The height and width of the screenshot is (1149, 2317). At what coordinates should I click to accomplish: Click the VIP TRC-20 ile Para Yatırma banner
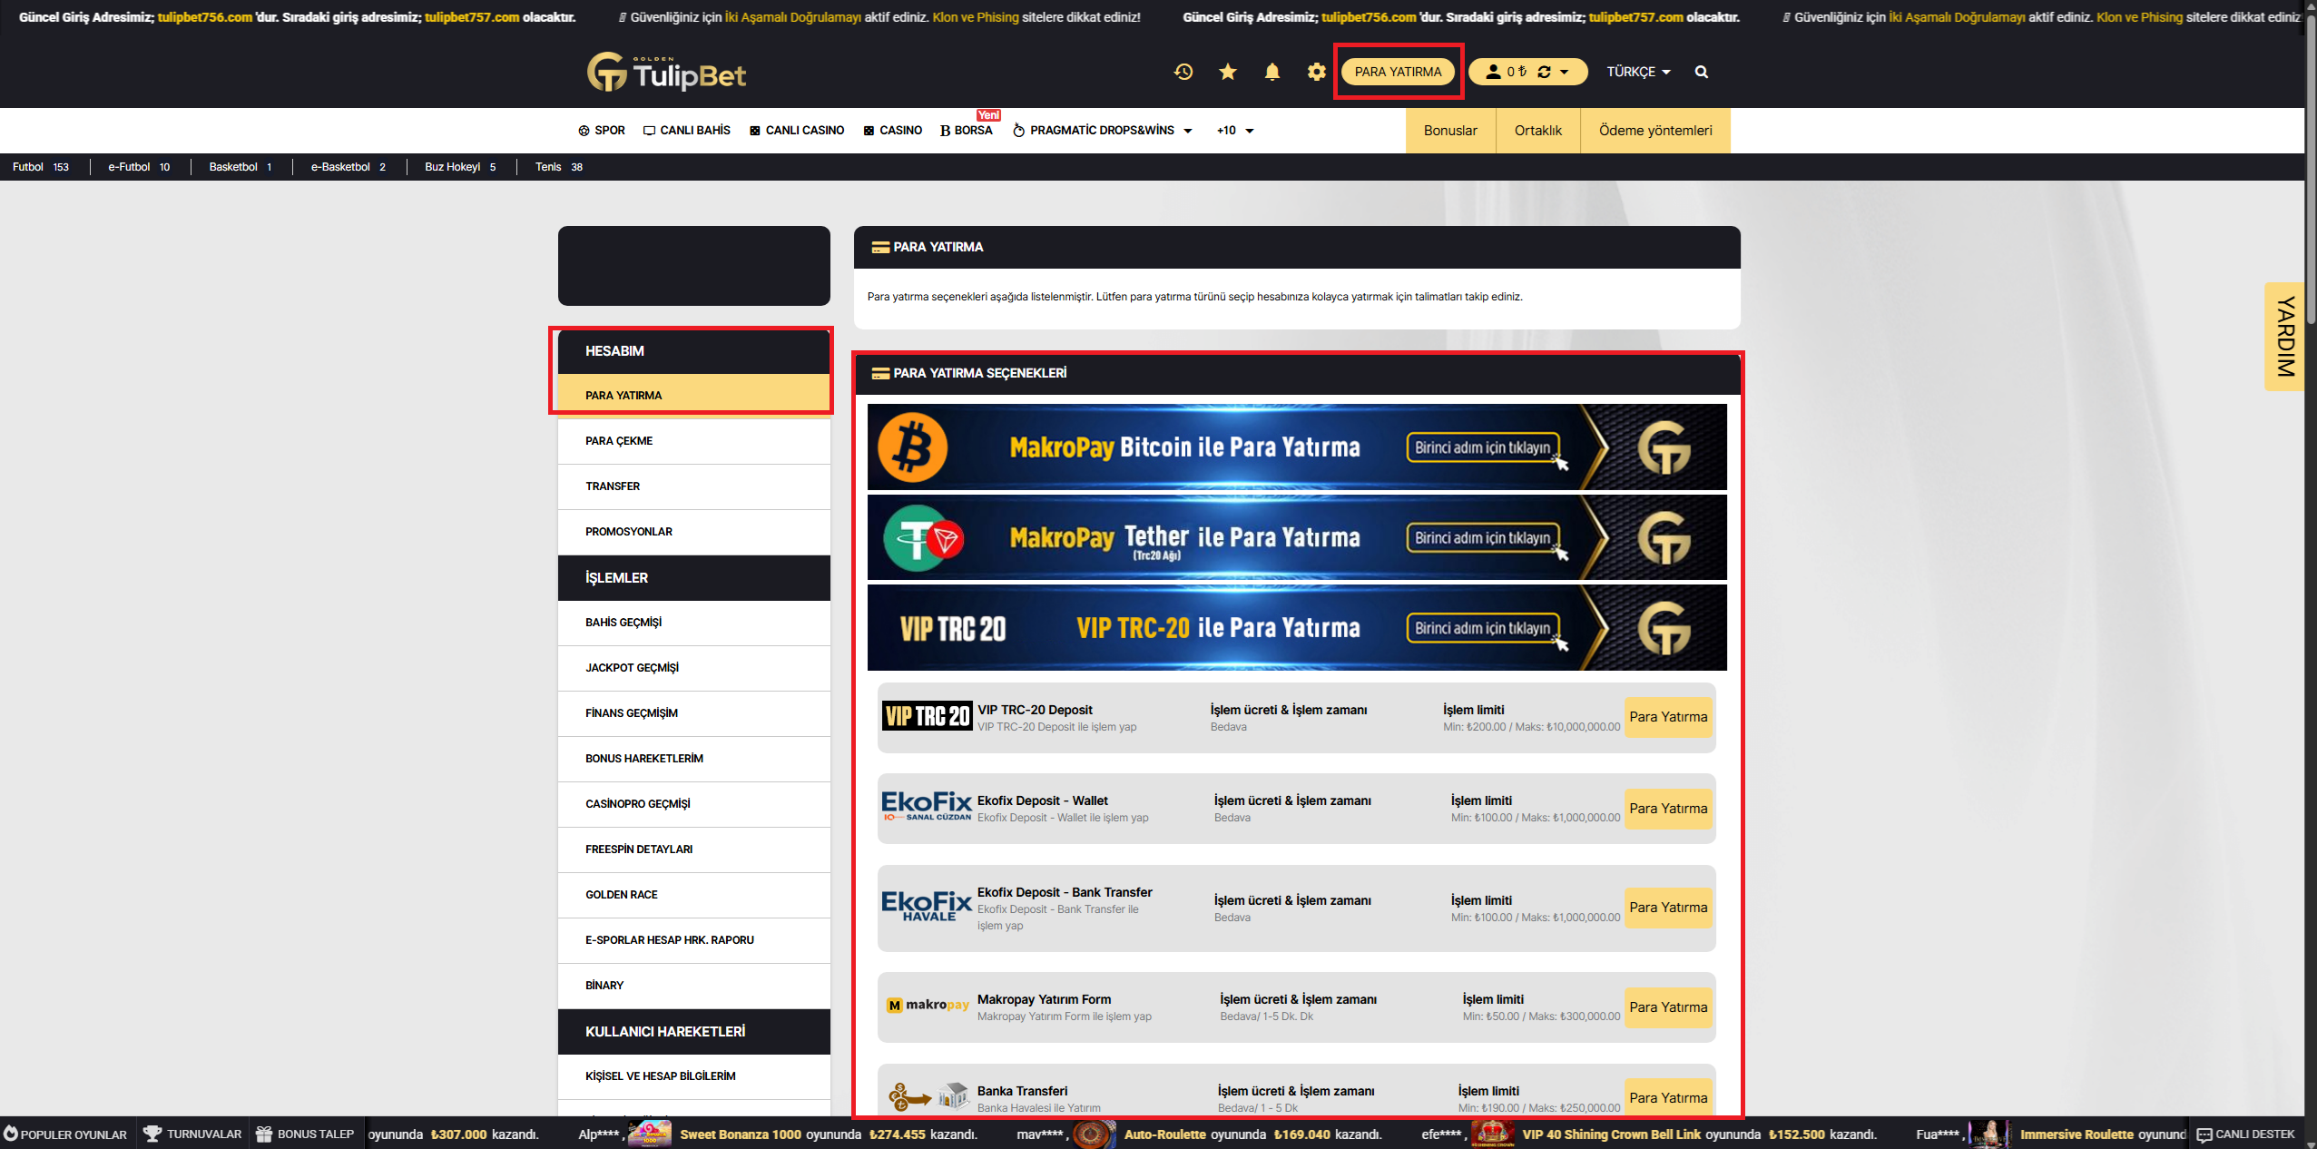pos(1297,628)
